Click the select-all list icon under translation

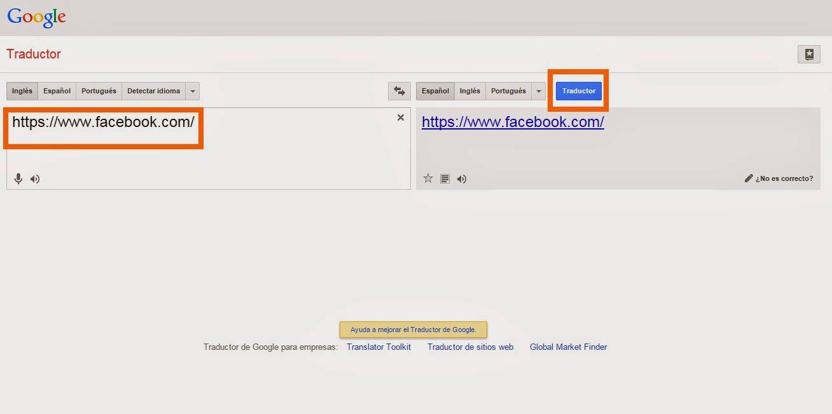[445, 179]
